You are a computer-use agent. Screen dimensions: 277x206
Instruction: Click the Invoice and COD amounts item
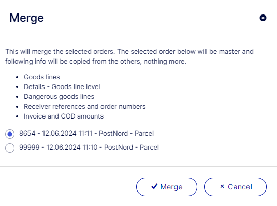64,116
